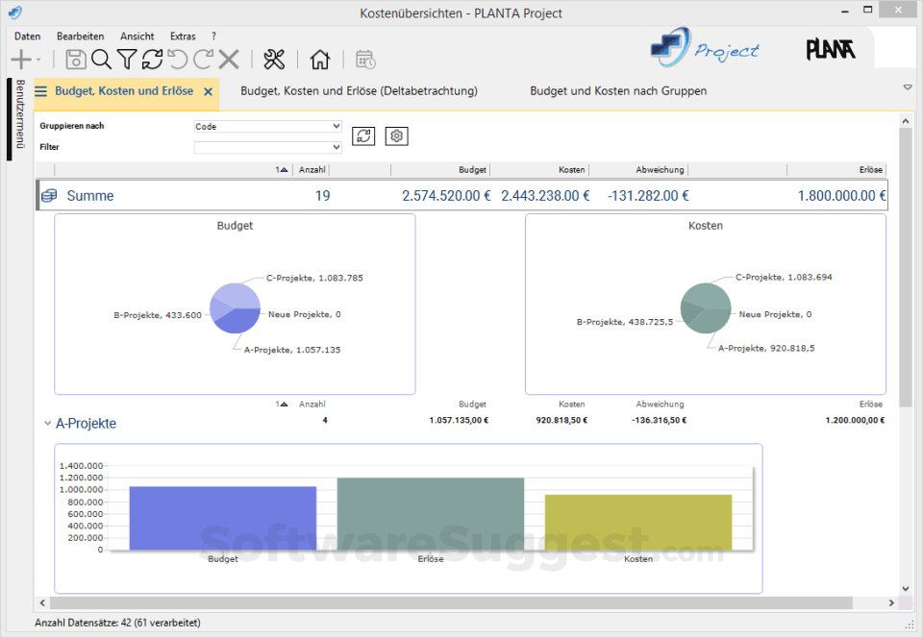Open the Bearbeiten menu

pos(80,36)
